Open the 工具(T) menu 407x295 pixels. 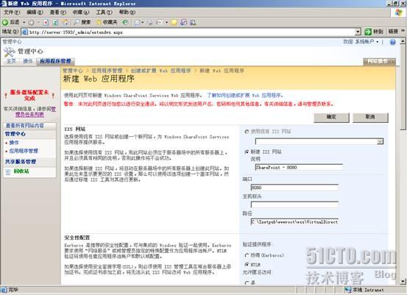(x=104, y=13)
